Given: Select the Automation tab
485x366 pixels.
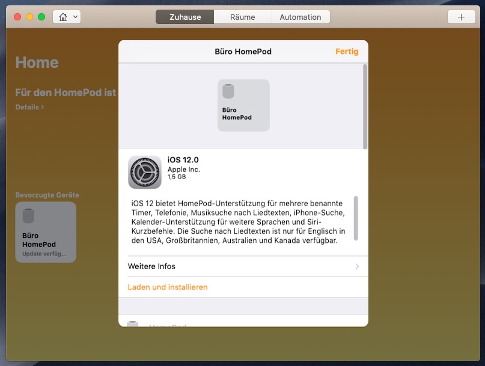Looking at the screenshot, I should click(300, 17).
